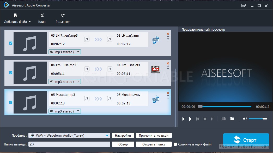This screenshot has width=273, height=153.
Task: Click the preview playback progress bar
Action: click(225, 107)
